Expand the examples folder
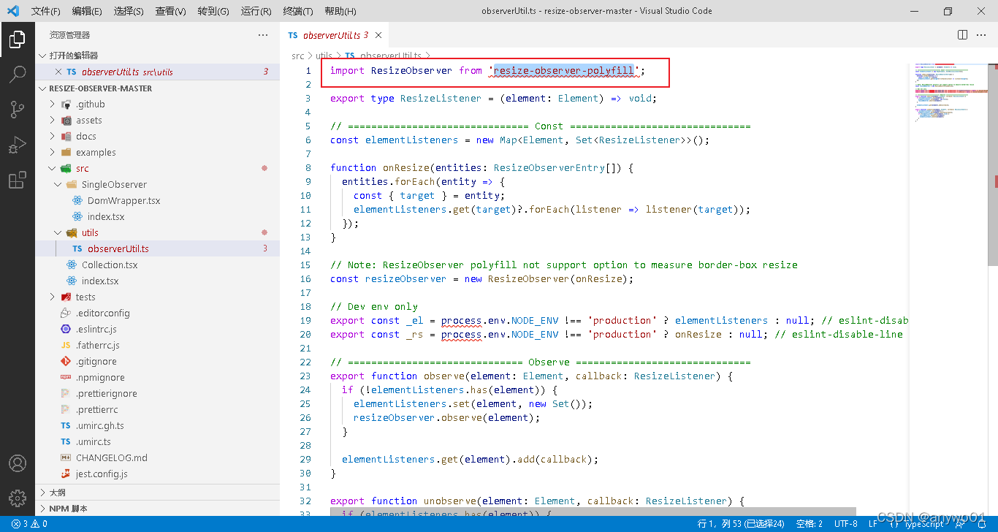998x532 pixels. point(157,152)
